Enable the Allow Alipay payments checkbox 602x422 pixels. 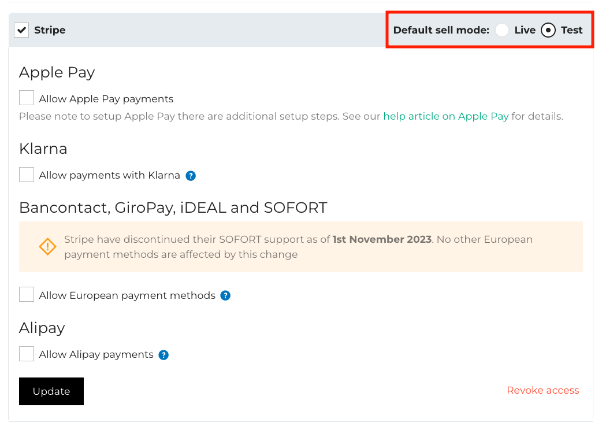click(x=27, y=354)
